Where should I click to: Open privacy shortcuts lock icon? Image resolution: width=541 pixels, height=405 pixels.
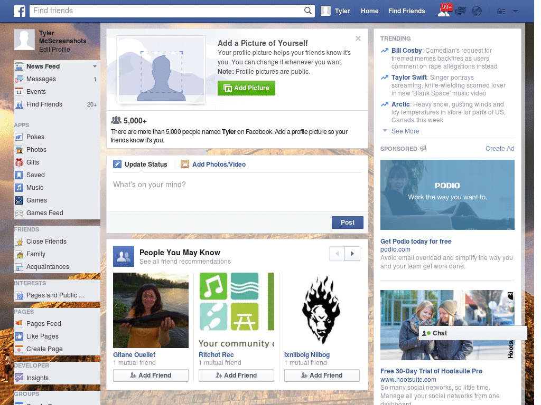(x=501, y=12)
